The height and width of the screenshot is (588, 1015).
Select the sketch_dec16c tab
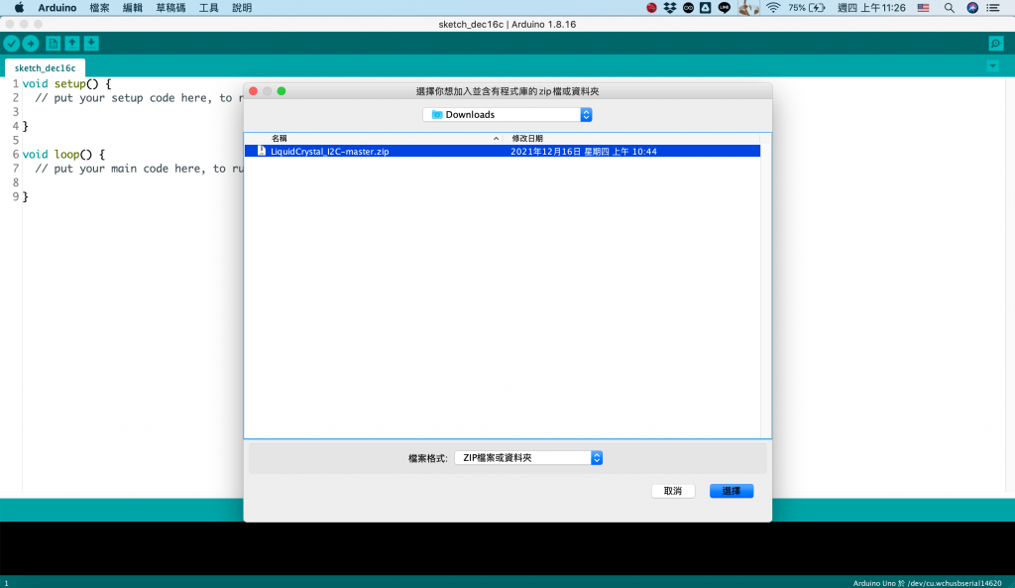(x=45, y=68)
